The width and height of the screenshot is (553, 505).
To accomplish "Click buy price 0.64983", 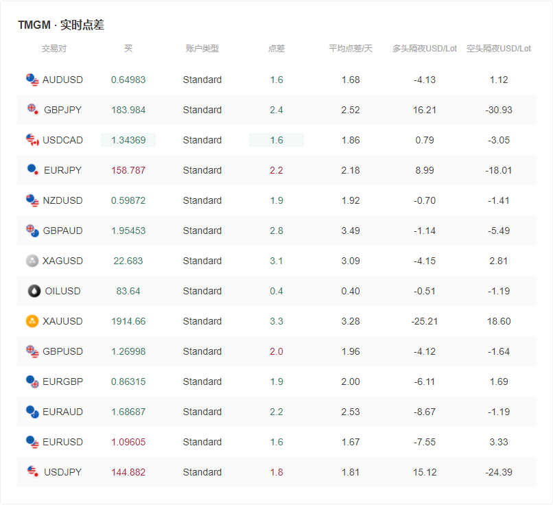I will (x=128, y=80).
